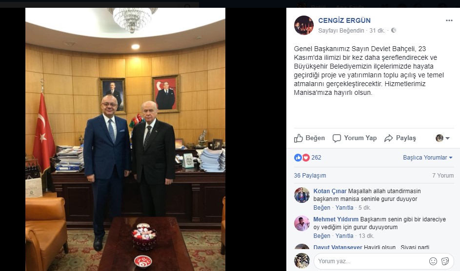Image resolution: width=460 pixels, height=271 pixels.
Task: Click the Paylaş share arrow icon
Action: (x=388, y=138)
